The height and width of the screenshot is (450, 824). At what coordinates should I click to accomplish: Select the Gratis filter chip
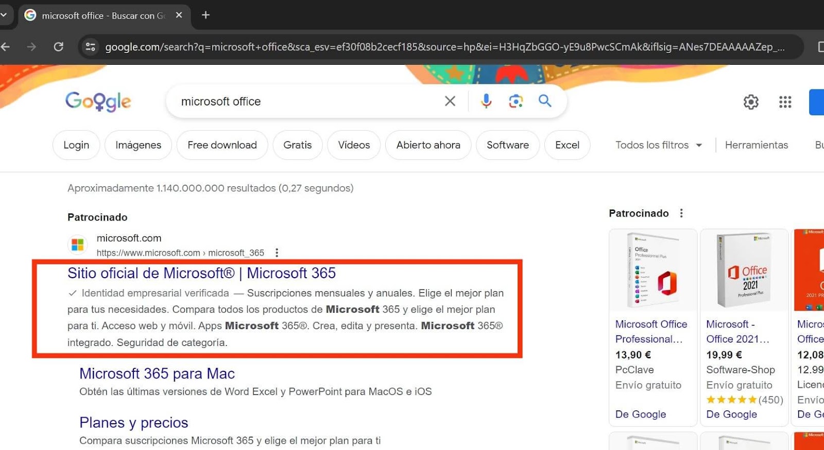click(298, 145)
